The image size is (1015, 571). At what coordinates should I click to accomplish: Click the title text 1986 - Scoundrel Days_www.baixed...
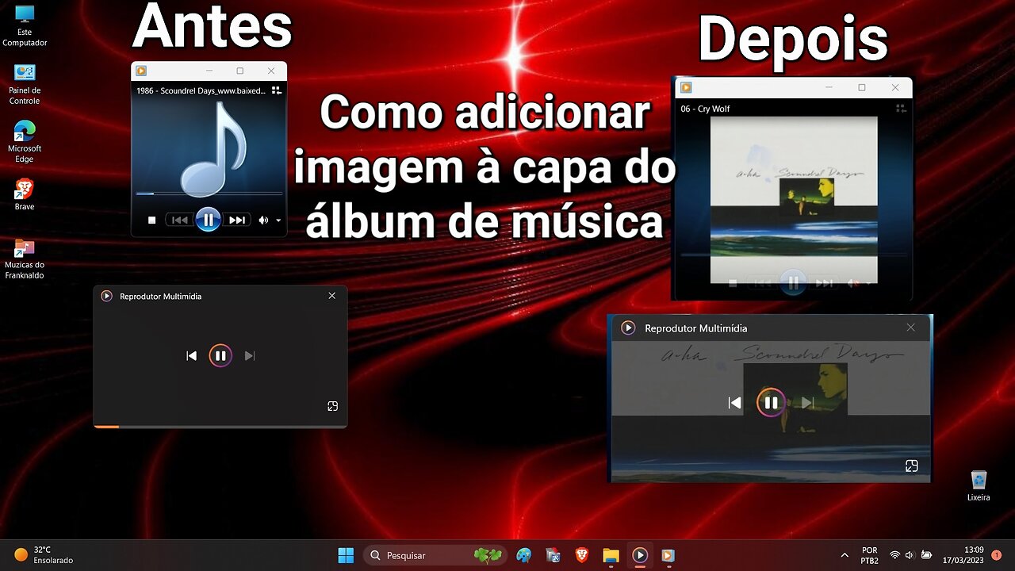[201, 90]
